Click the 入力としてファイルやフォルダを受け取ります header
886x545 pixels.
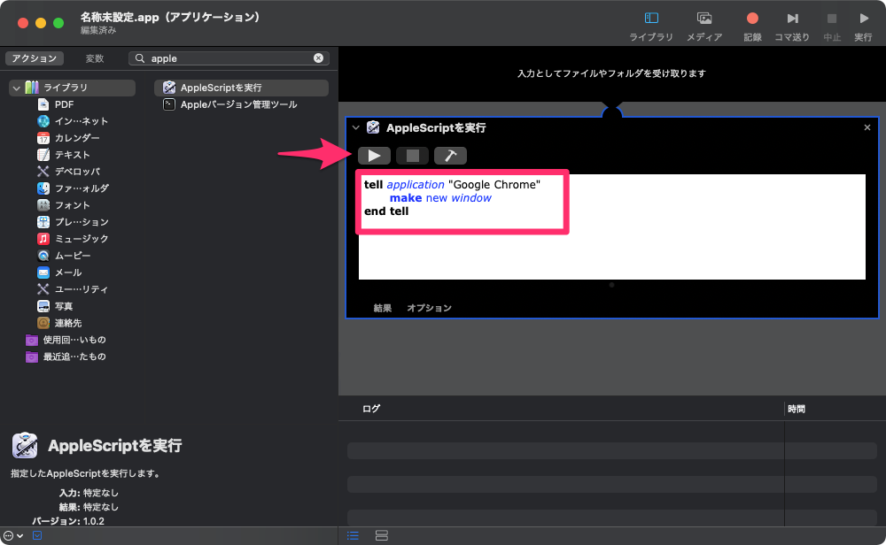[x=611, y=73]
